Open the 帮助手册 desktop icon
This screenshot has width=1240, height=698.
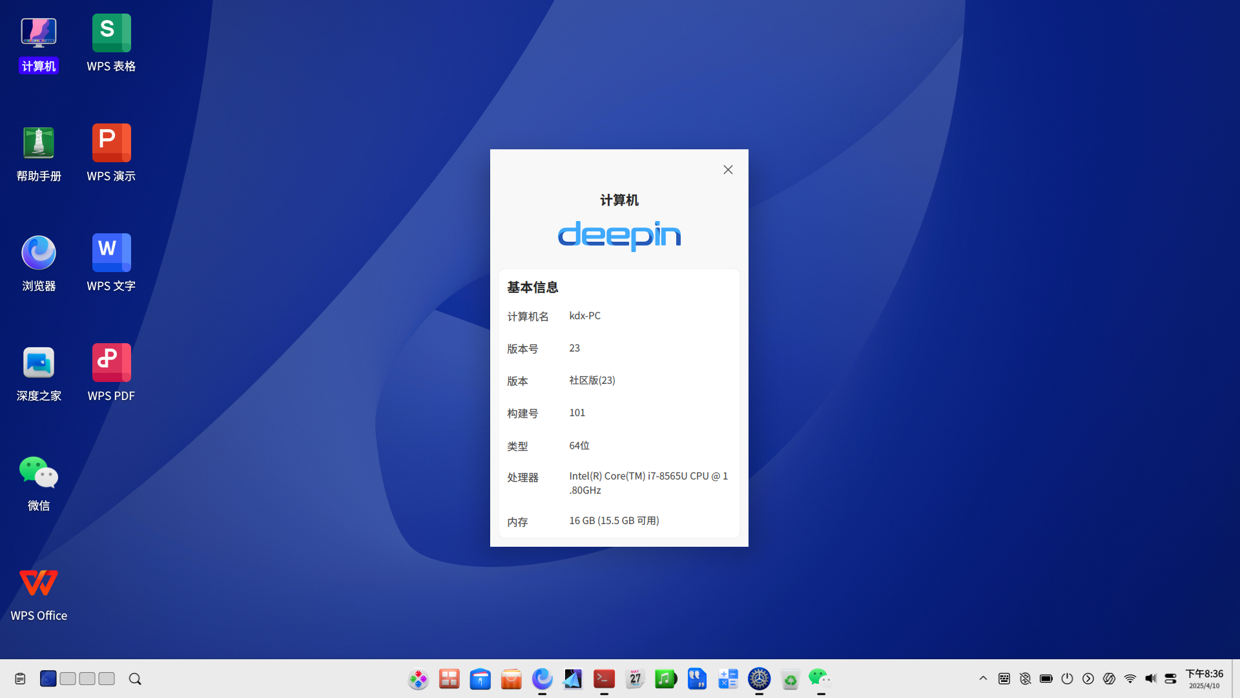tap(39, 154)
